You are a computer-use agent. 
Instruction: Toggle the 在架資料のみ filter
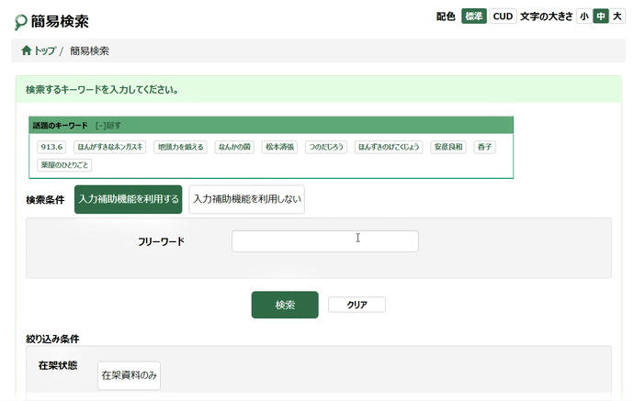tap(129, 375)
